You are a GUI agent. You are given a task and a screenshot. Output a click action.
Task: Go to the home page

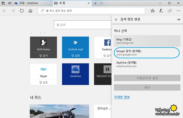pos(30,11)
